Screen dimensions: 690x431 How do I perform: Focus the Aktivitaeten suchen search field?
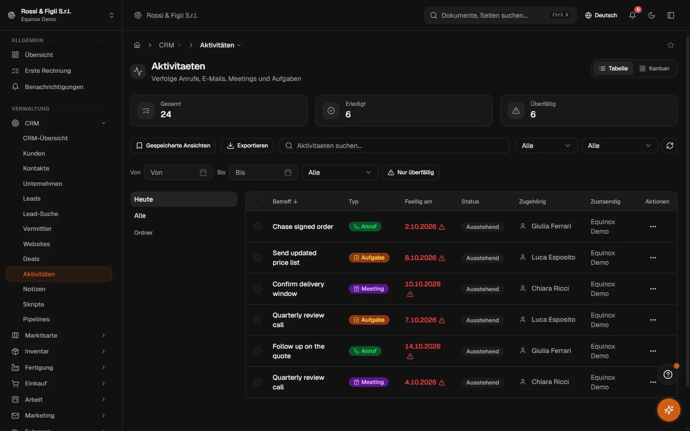pos(394,146)
